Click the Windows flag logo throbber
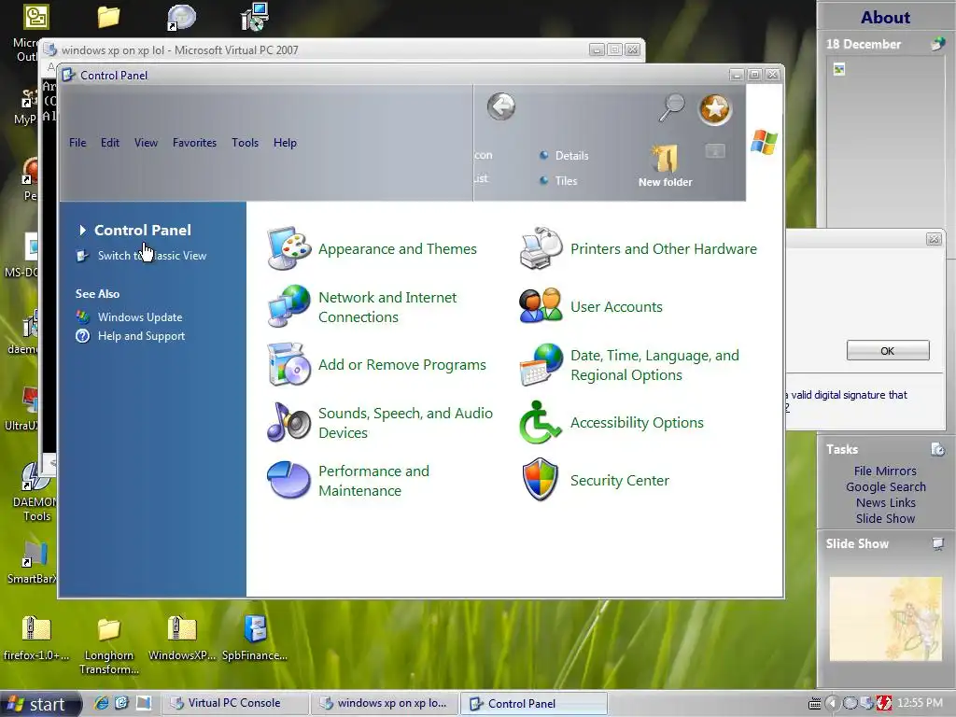The height and width of the screenshot is (717, 956). point(764,142)
